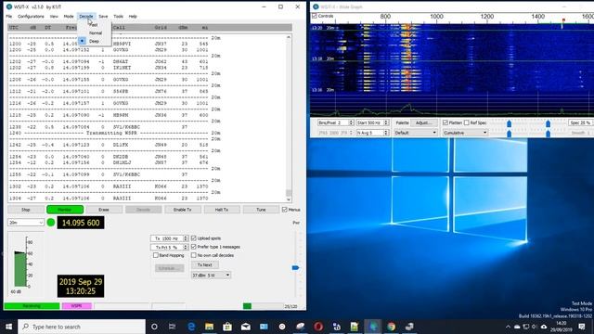Open the Notepad++ taskbar icon
Viewport: 594px width, 334px height.
click(355, 327)
